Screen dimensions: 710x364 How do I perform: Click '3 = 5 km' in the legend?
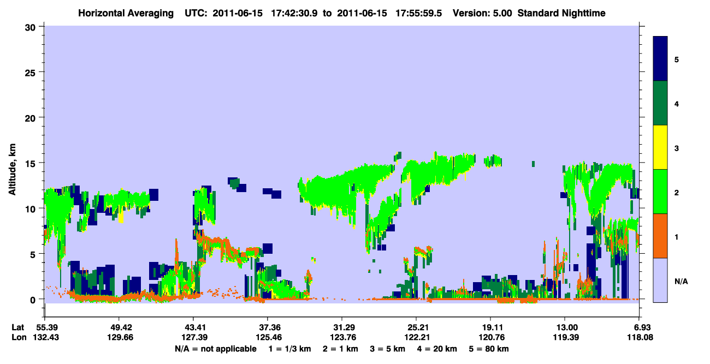[389, 349]
